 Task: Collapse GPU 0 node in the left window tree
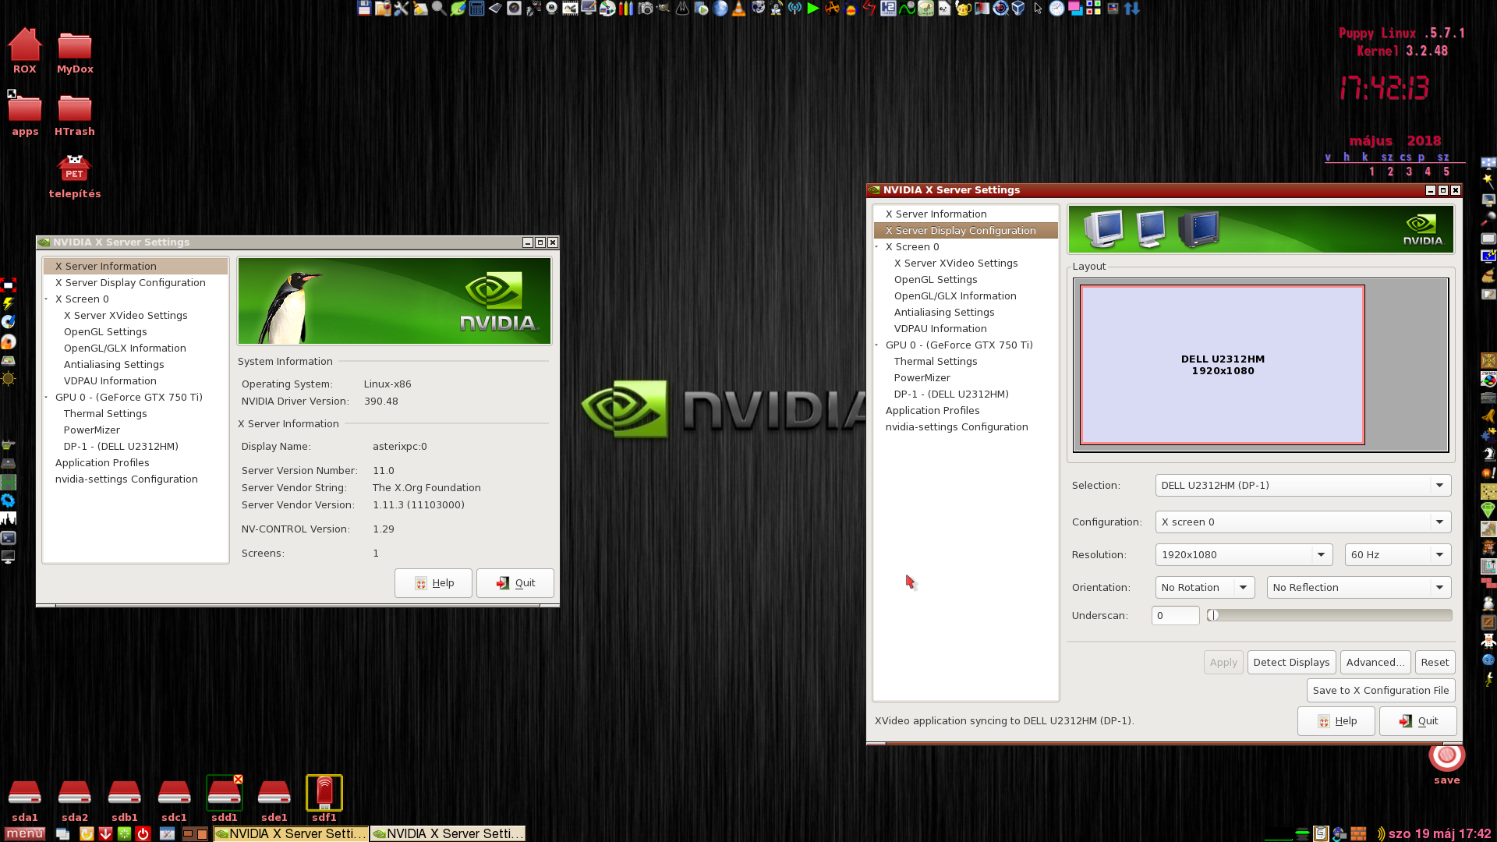[x=47, y=397]
